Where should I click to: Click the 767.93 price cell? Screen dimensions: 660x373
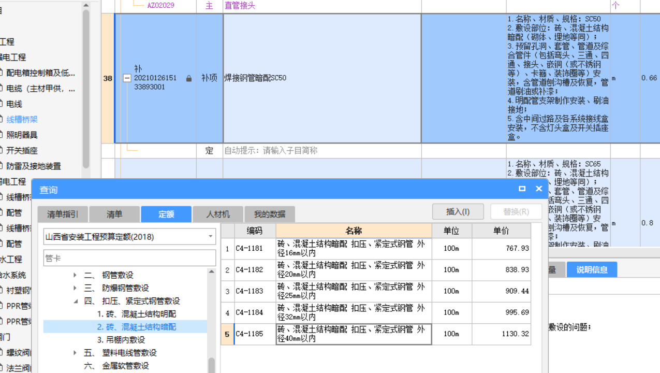tap(501, 249)
